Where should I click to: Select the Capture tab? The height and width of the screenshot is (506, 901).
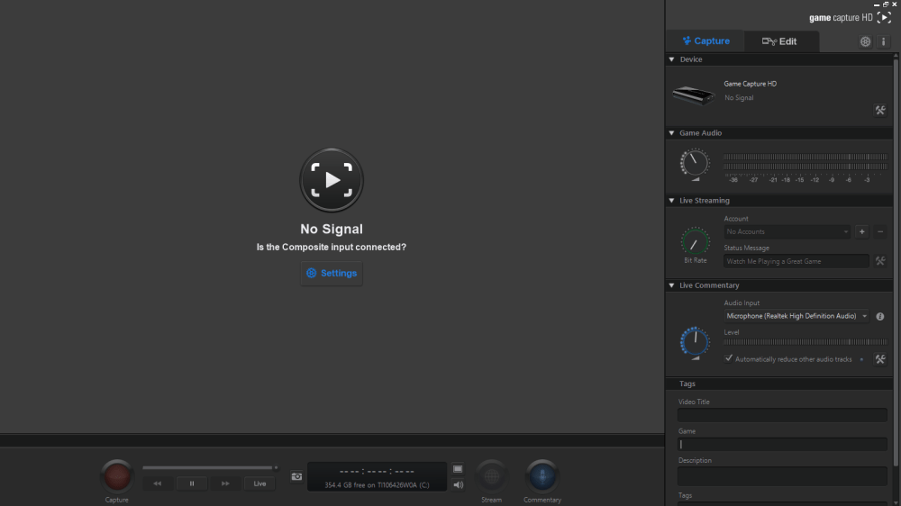(705, 41)
